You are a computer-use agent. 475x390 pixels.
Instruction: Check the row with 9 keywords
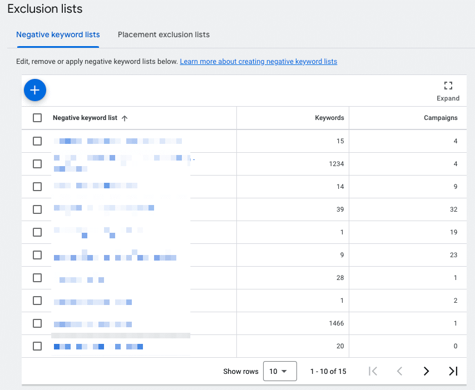(x=37, y=255)
